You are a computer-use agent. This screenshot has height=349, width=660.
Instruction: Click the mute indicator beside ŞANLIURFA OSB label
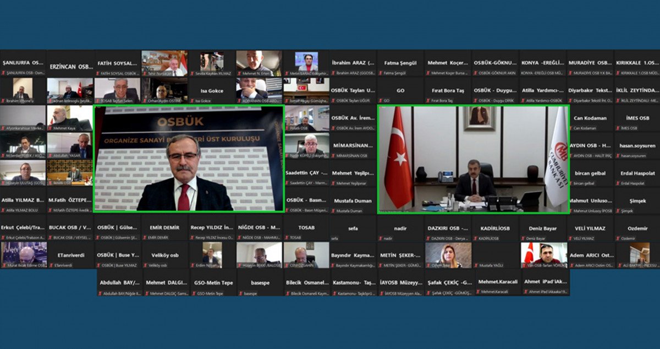pos(4,73)
